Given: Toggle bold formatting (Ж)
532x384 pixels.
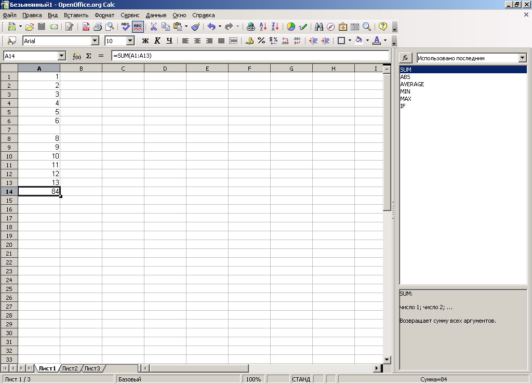Looking at the screenshot, I should click(145, 41).
